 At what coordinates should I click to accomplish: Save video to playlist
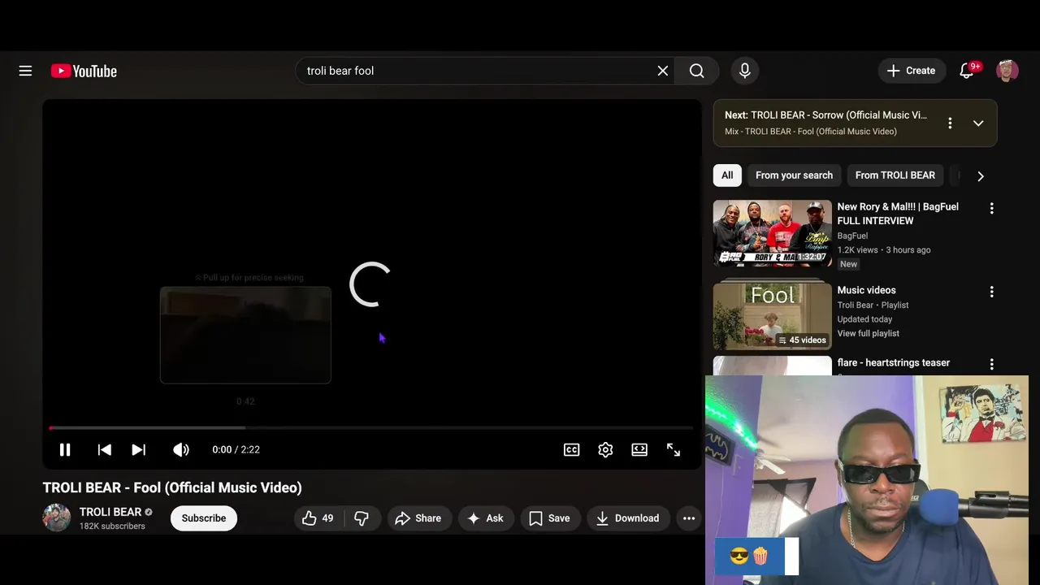click(x=549, y=518)
